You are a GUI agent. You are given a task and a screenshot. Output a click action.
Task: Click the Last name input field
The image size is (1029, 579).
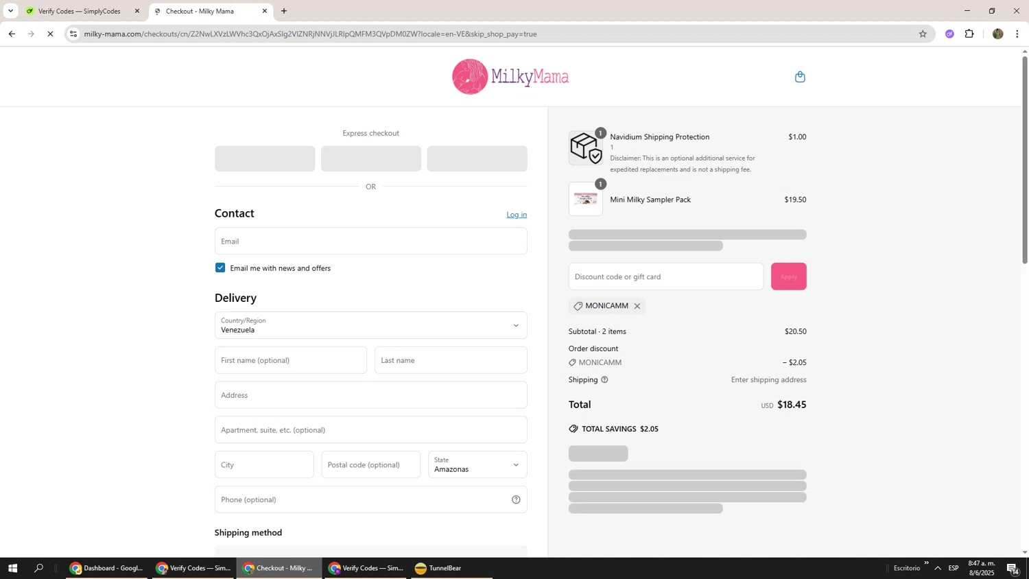coord(451,360)
